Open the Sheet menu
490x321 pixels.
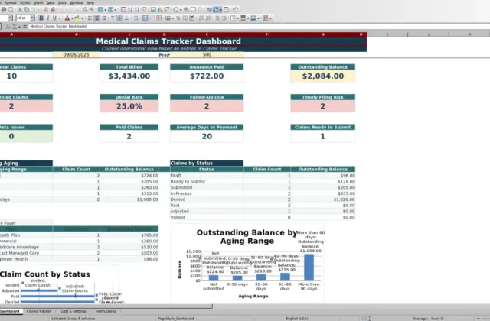pos(38,2)
